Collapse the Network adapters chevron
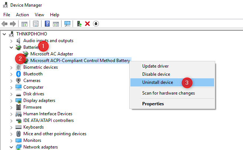Image resolution: width=243 pixels, height=150 pixels. [11, 147]
